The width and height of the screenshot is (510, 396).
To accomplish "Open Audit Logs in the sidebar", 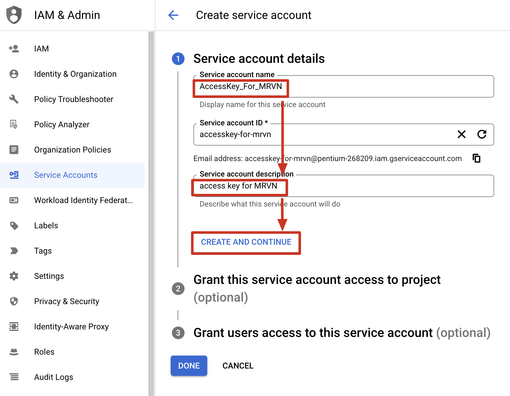I will pos(72,377).
